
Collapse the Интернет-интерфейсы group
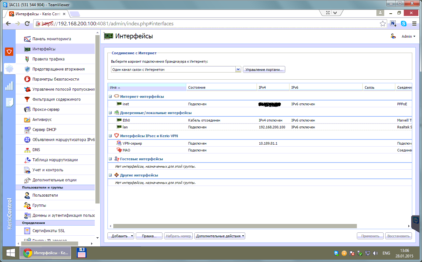(x=110, y=97)
